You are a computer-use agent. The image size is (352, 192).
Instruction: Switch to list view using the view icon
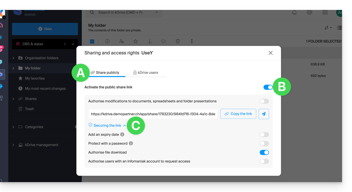coord(339,28)
